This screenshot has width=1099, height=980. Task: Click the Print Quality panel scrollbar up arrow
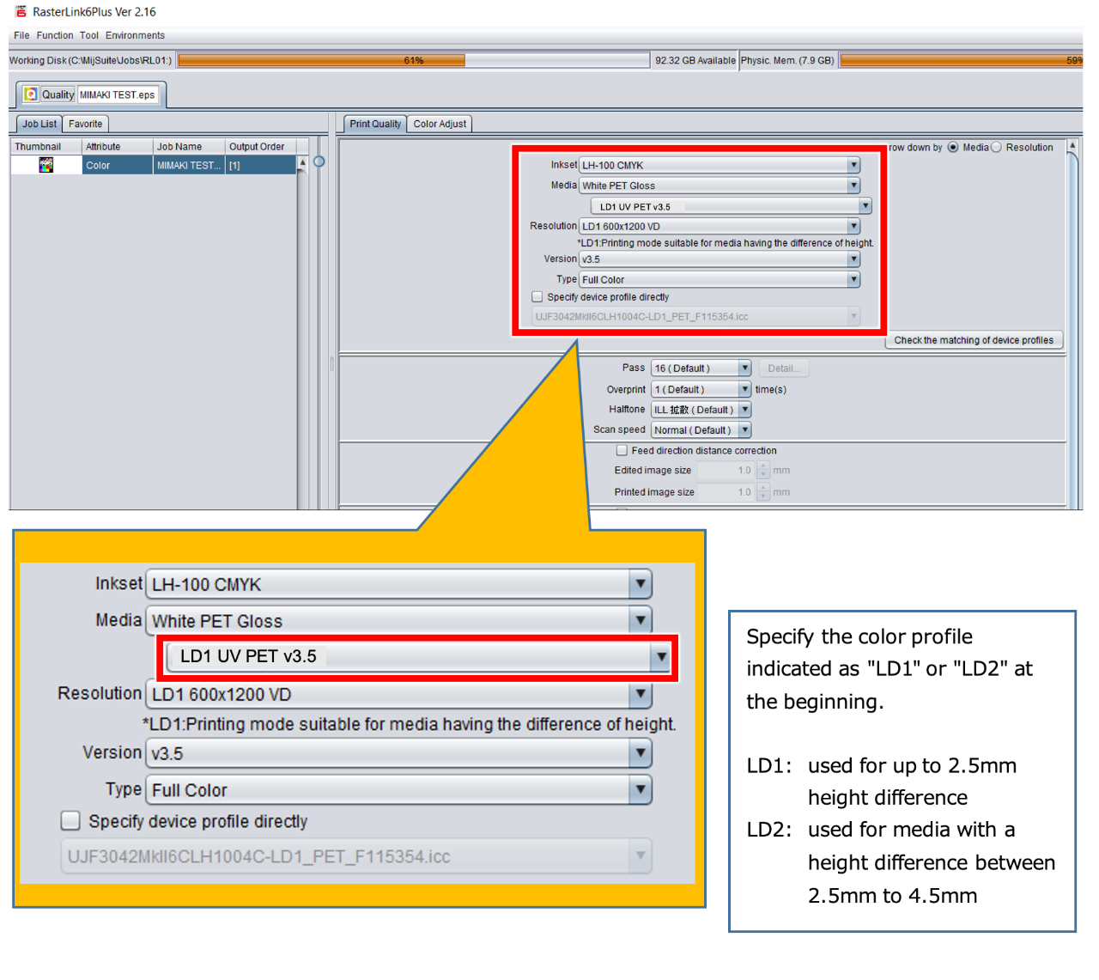tap(1072, 146)
